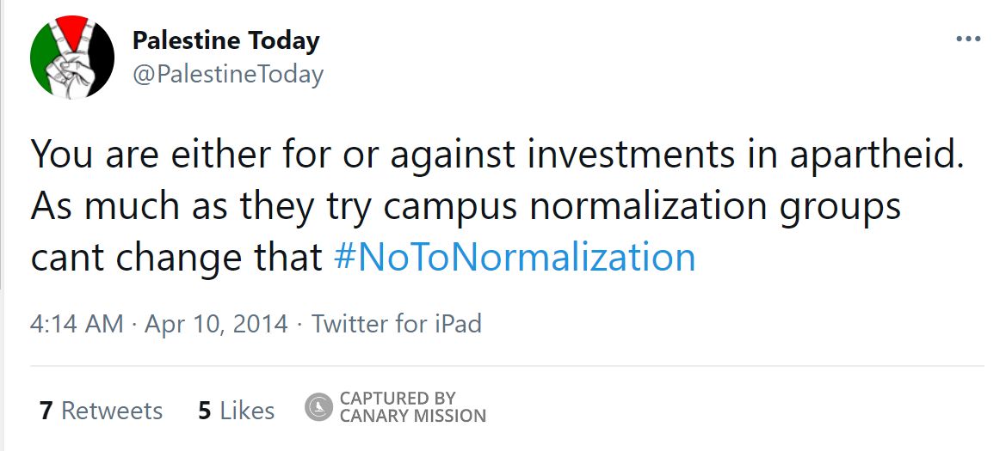The height and width of the screenshot is (451, 1006).
Task: Click the Apr 10, 2014 date
Action: pyautogui.click(x=216, y=324)
